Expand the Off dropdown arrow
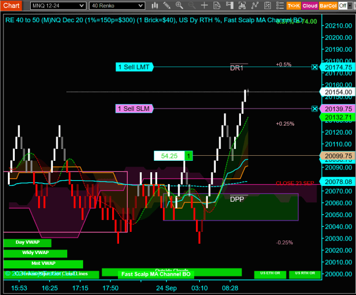 pos(350,6)
